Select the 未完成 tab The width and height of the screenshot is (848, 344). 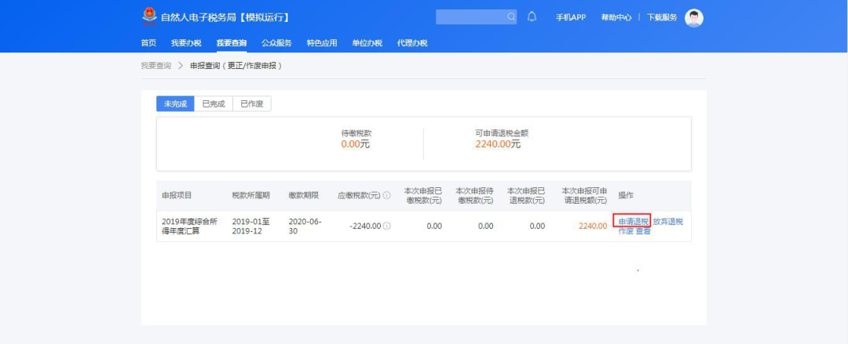175,104
